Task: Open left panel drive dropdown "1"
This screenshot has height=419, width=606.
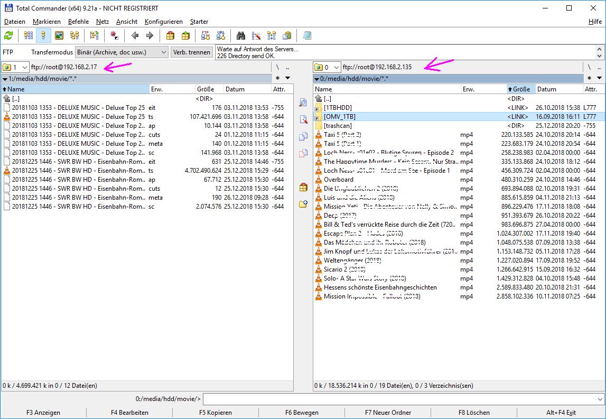Action: click(15, 67)
